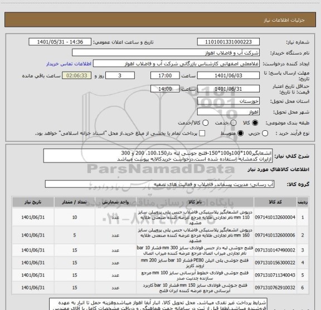321x310 pixels.
Task: Click the public announcement date field
Action: [60, 42]
